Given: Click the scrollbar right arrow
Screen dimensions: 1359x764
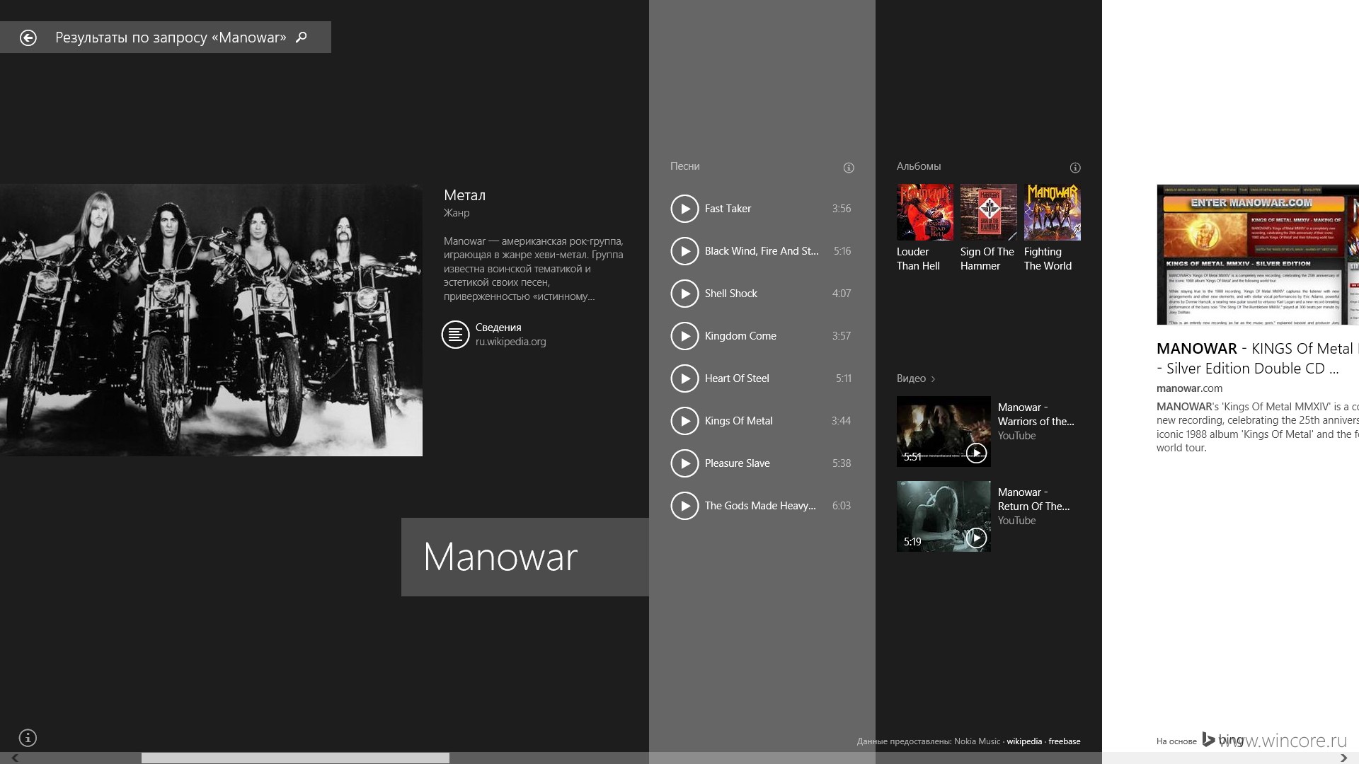Looking at the screenshot, I should [1343, 758].
